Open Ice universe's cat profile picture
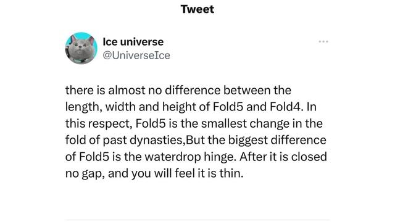 tap(81, 48)
